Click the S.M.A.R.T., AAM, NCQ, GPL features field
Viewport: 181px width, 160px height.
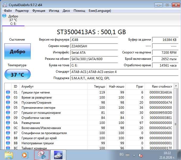click(x=124, y=78)
